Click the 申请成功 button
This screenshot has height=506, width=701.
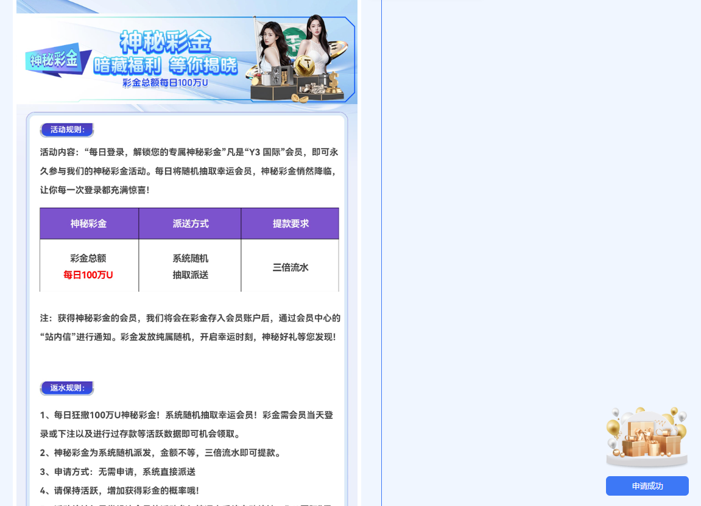point(647,485)
